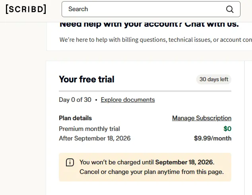Open the Explore documents link

[x=128, y=100]
